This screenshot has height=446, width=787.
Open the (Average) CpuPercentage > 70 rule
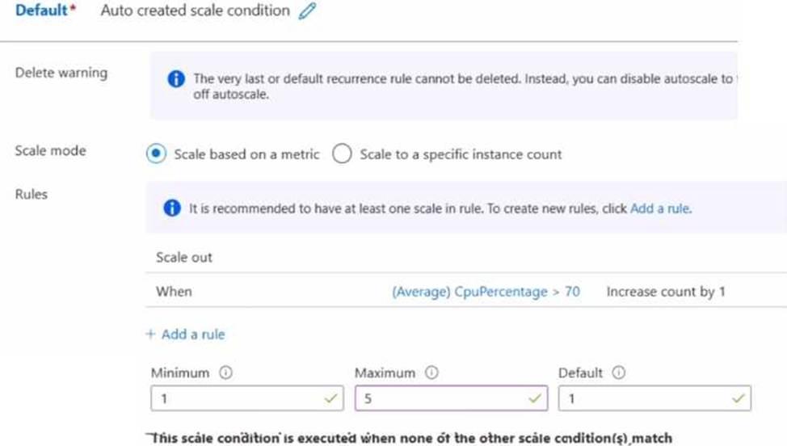click(x=485, y=292)
